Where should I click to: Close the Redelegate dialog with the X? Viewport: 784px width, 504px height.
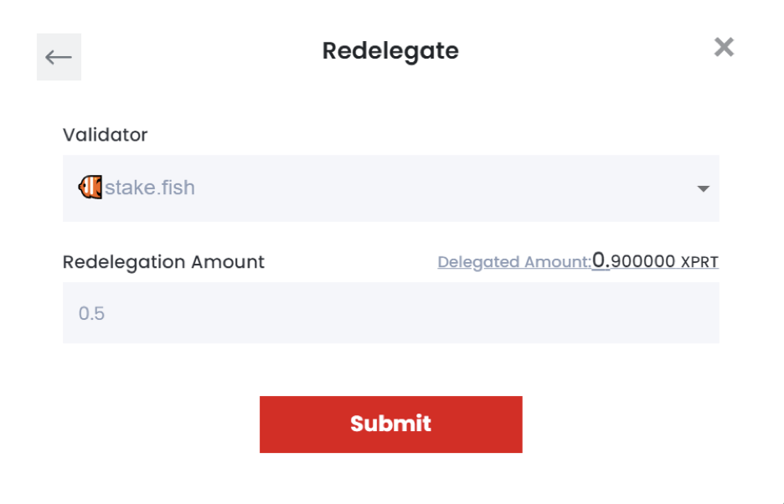pos(724,48)
